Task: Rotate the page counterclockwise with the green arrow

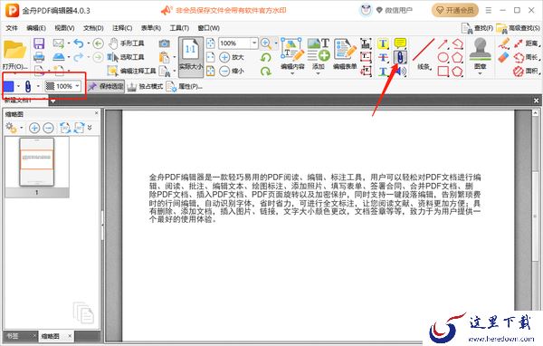Action: 266,57
